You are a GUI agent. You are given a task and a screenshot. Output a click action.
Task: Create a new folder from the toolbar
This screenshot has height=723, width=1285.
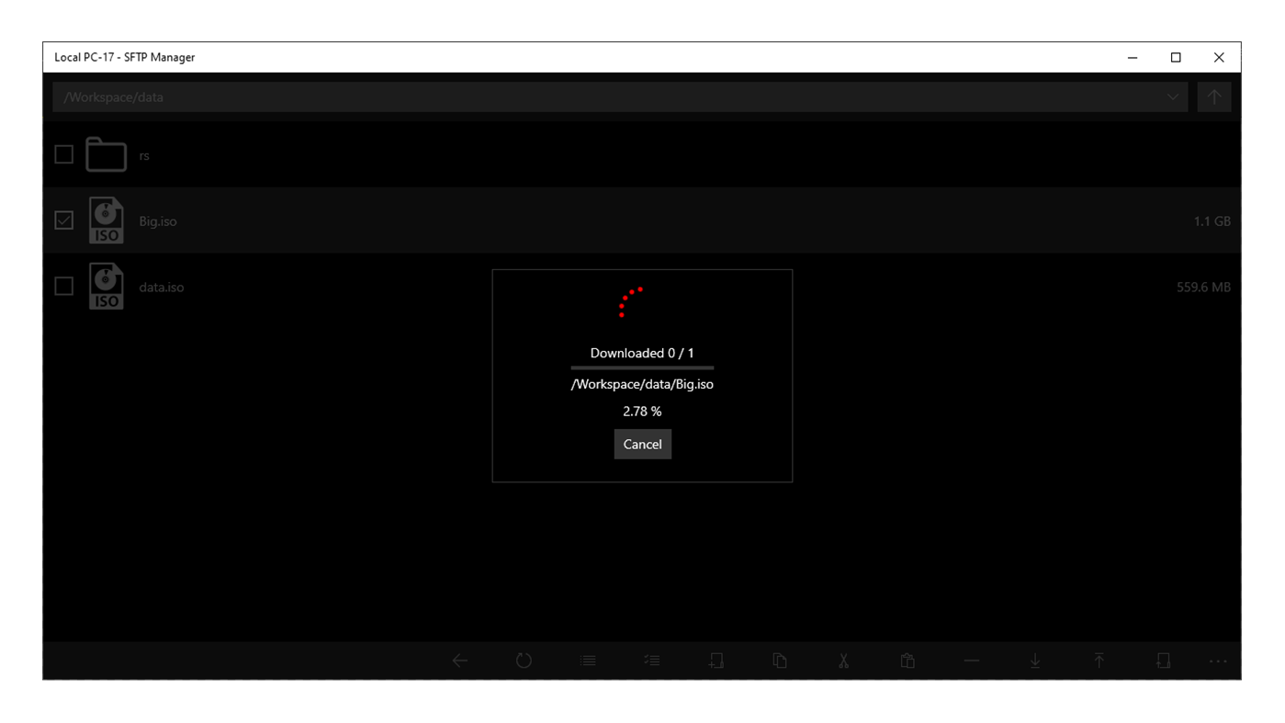pos(716,660)
